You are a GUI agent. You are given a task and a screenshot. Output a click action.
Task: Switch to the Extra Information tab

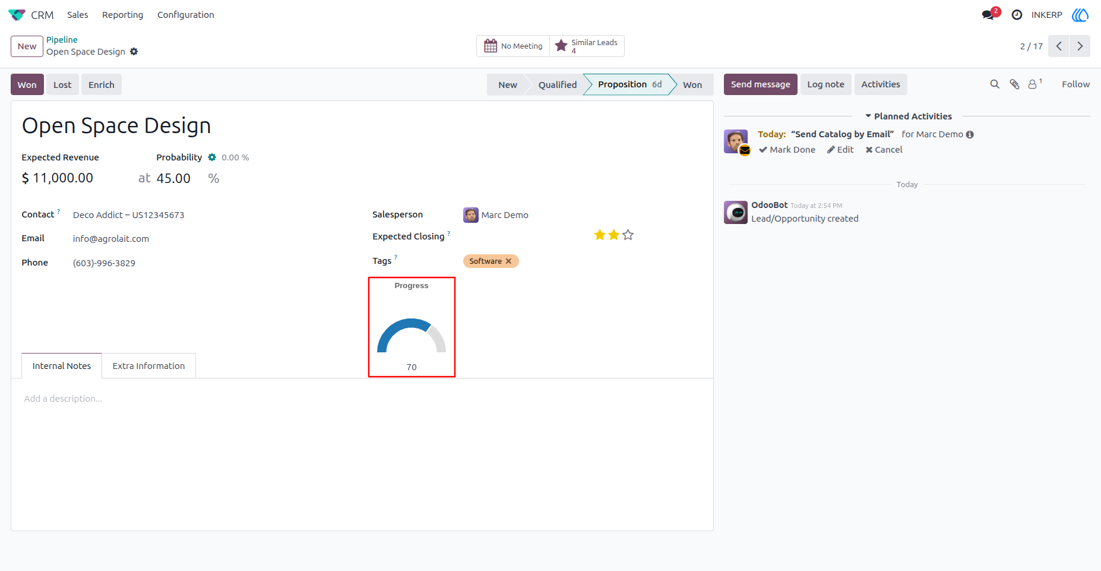pos(148,366)
